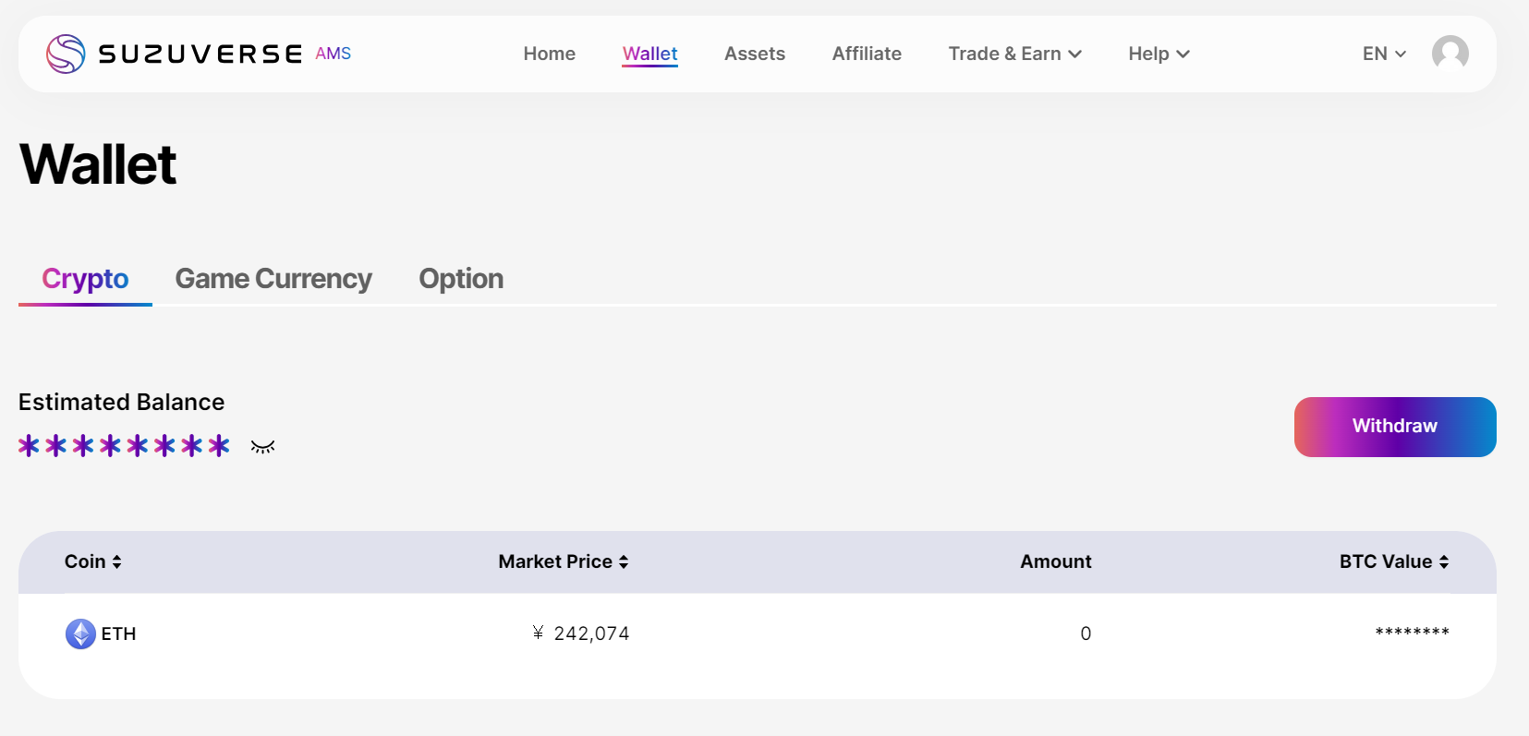Image resolution: width=1529 pixels, height=736 pixels.
Task: Sort by Market Price arrows
Action: 624,561
